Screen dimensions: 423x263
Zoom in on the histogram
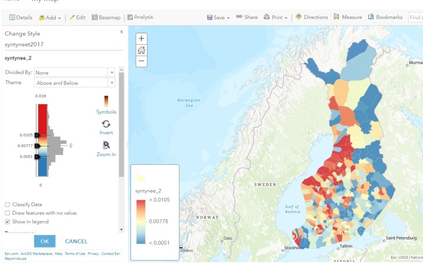tap(106, 148)
